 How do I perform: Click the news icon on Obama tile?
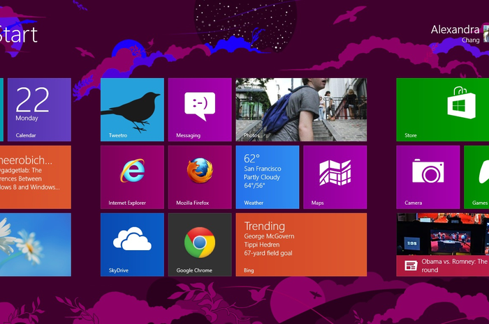411,265
